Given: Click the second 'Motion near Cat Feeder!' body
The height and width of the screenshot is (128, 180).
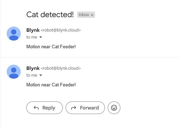Looking at the screenshot, I should [x=51, y=85].
